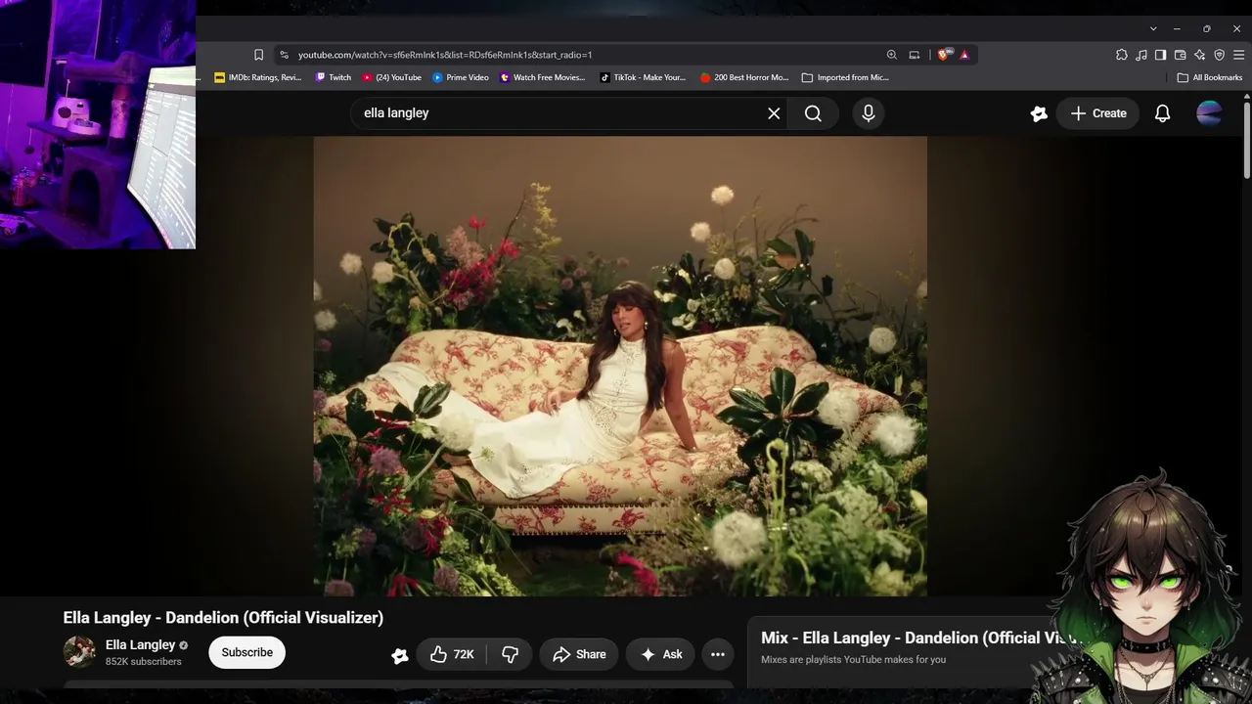Open the YouTube account avatar menu

click(x=1209, y=113)
